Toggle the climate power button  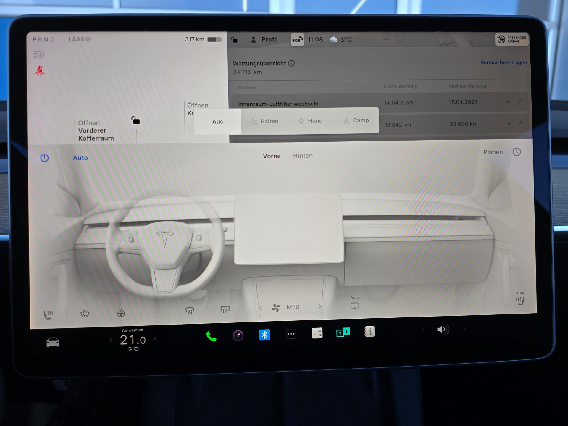pyautogui.click(x=44, y=158)
